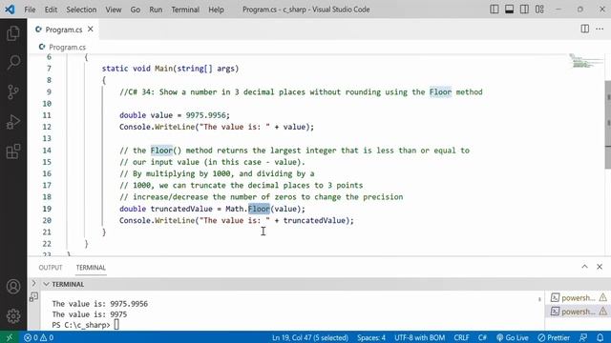Click the highlighted Floor on line 19
This screenshot has height=343, width=611.
pos(259,209)
